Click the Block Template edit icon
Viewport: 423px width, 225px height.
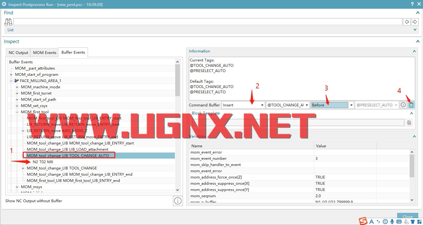408,123
